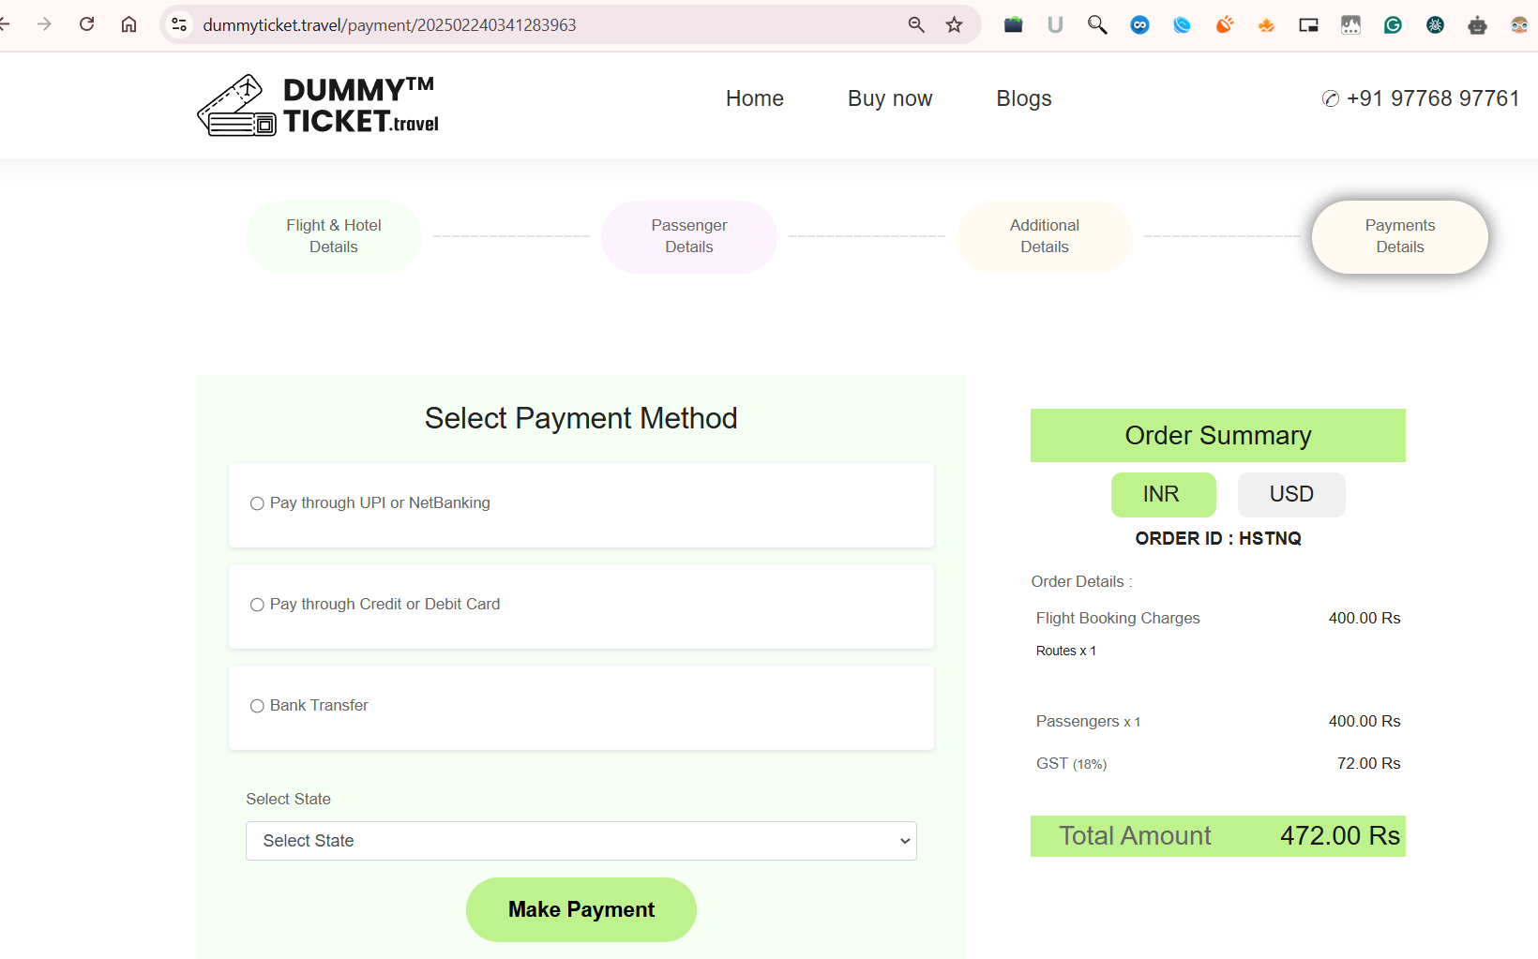Click the Make Payment button

coord(581,909)
